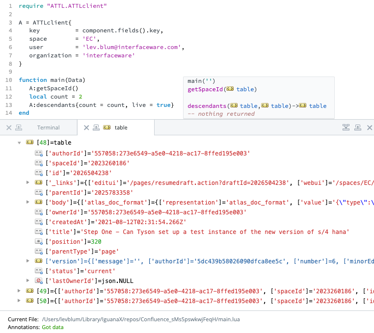Click main('') in annotation popup

pyautogui.click(x=201, y=81)
